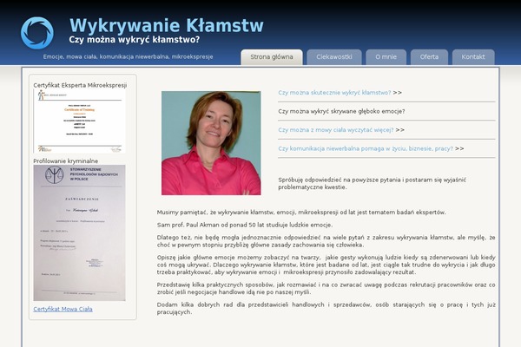This screenshot has height=347, width=521.
Task: Open link about komunikacja niewerbalna in business
Action: coord(366,148)
